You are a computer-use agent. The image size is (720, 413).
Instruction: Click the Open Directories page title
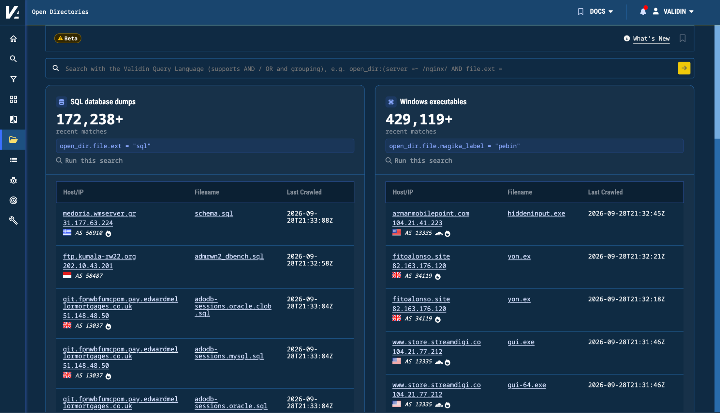click(x=60, y=12)
